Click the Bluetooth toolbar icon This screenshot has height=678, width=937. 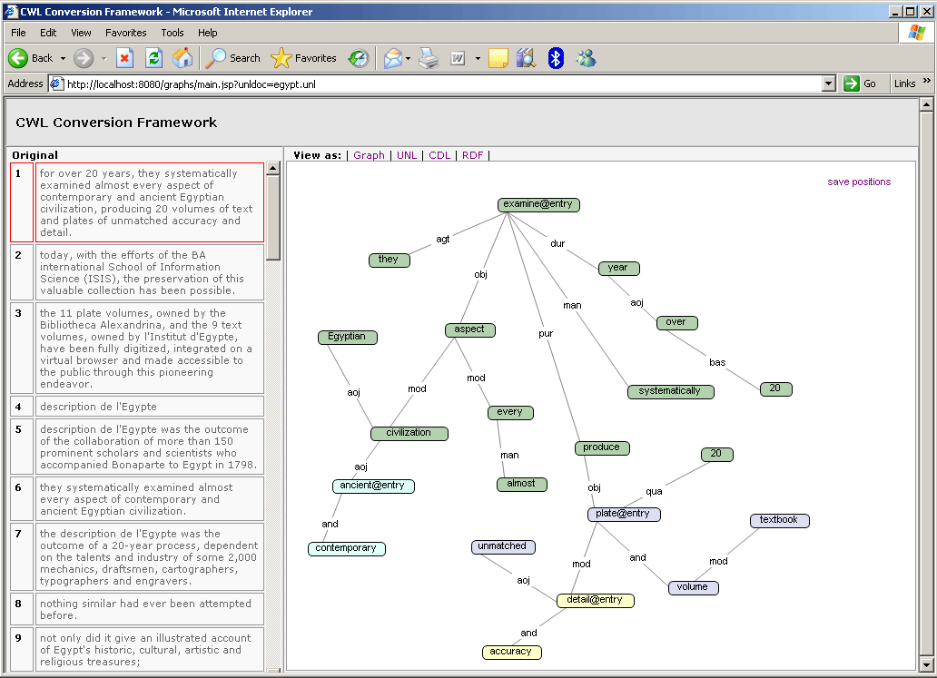click(556, 58)
